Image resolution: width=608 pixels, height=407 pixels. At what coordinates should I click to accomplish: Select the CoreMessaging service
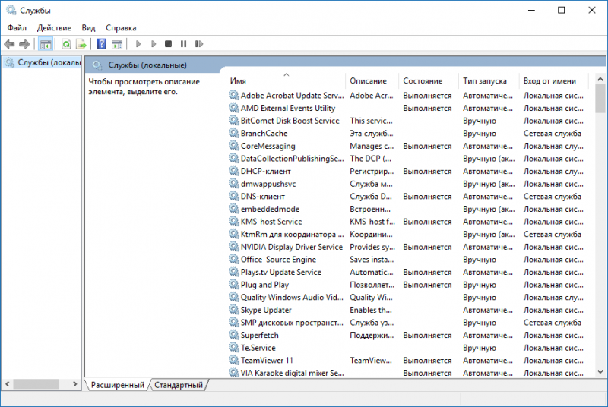407,146
